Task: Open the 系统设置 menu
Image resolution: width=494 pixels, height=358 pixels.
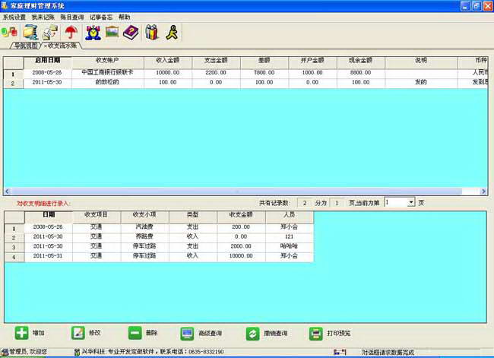Action: click(14, 16)
